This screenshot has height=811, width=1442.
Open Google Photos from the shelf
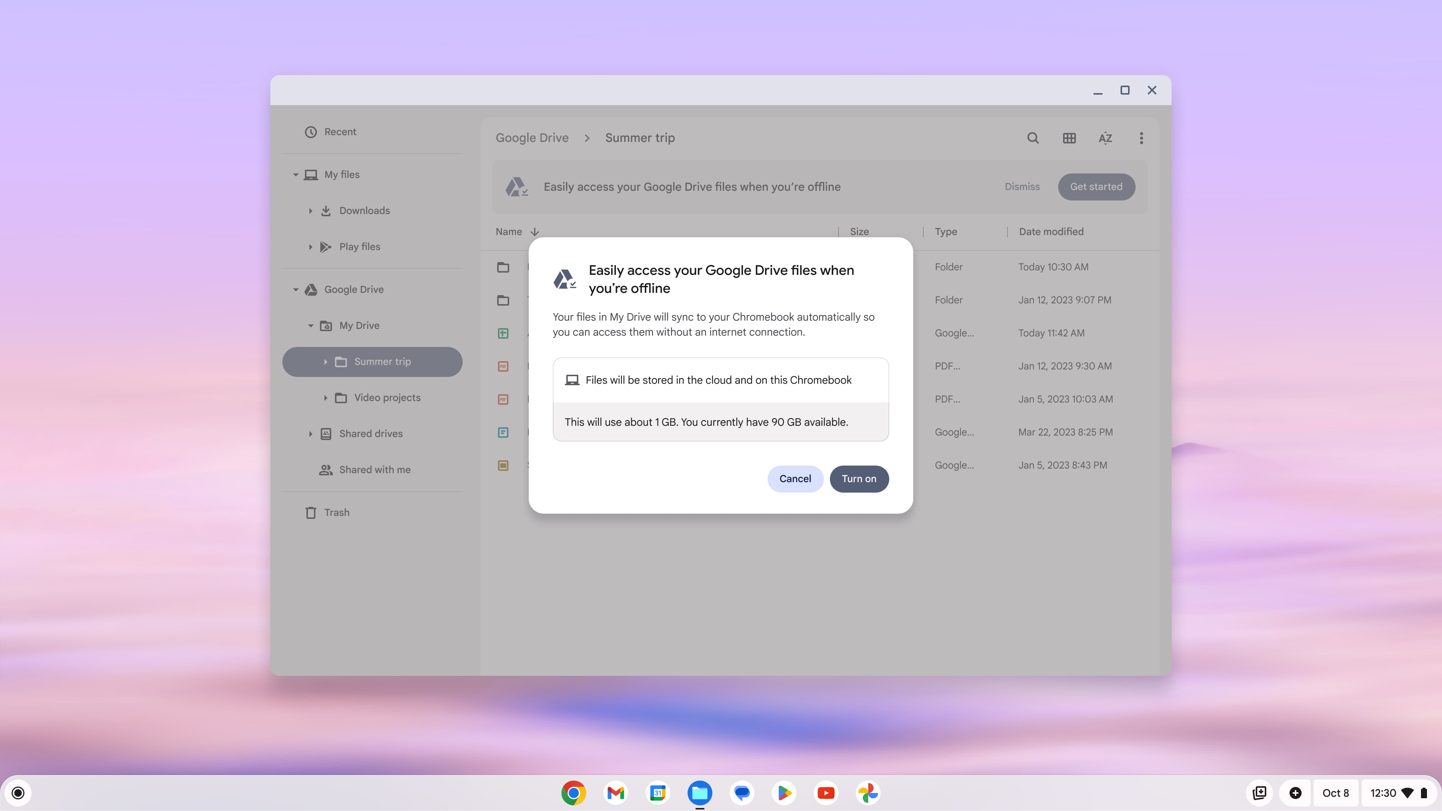[x=868, y=793]
